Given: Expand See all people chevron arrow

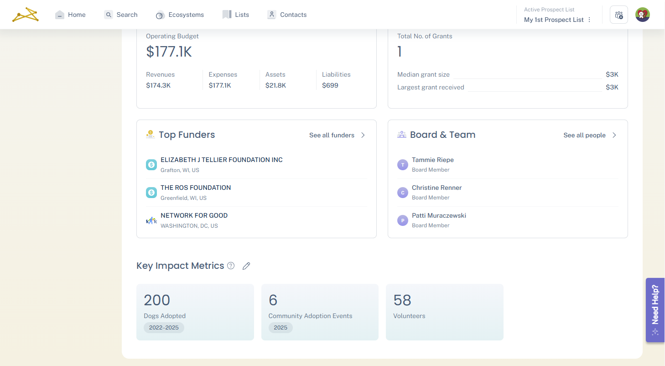Looking at the screenshot, I should pos(614,135).
